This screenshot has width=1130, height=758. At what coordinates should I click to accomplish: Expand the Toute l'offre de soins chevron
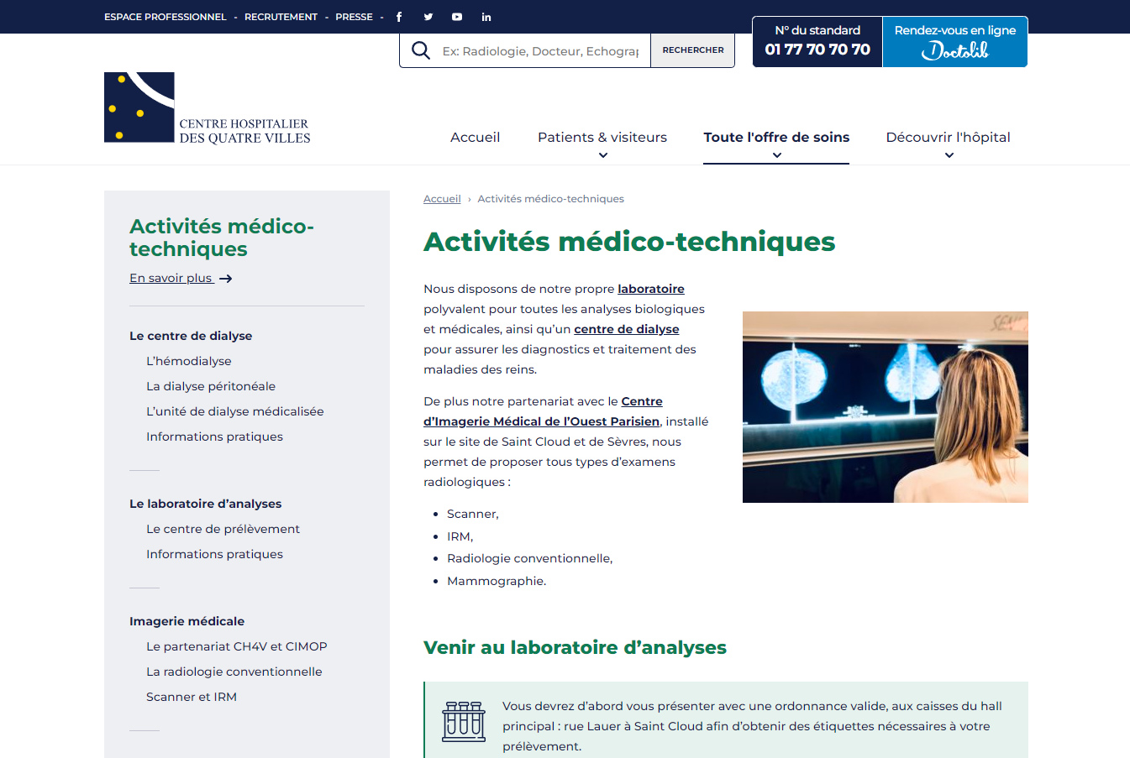pyautogui.click(x=777, y=155)
